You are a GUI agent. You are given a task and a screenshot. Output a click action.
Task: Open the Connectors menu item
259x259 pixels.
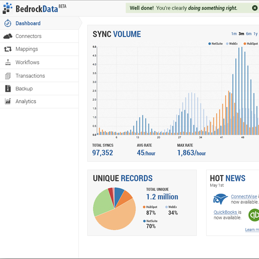(x=39, y=36)
